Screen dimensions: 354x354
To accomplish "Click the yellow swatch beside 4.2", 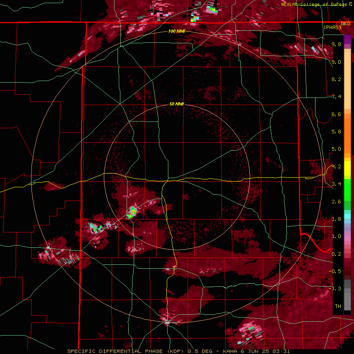I will (347, 168).
